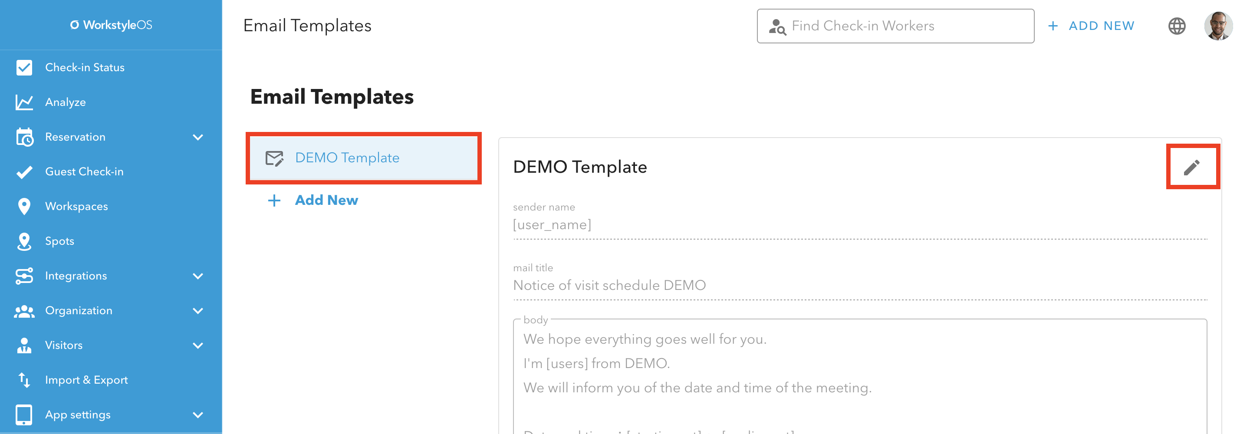
Task: Select DEMO Template in the template list
Action: click(363, 158)
